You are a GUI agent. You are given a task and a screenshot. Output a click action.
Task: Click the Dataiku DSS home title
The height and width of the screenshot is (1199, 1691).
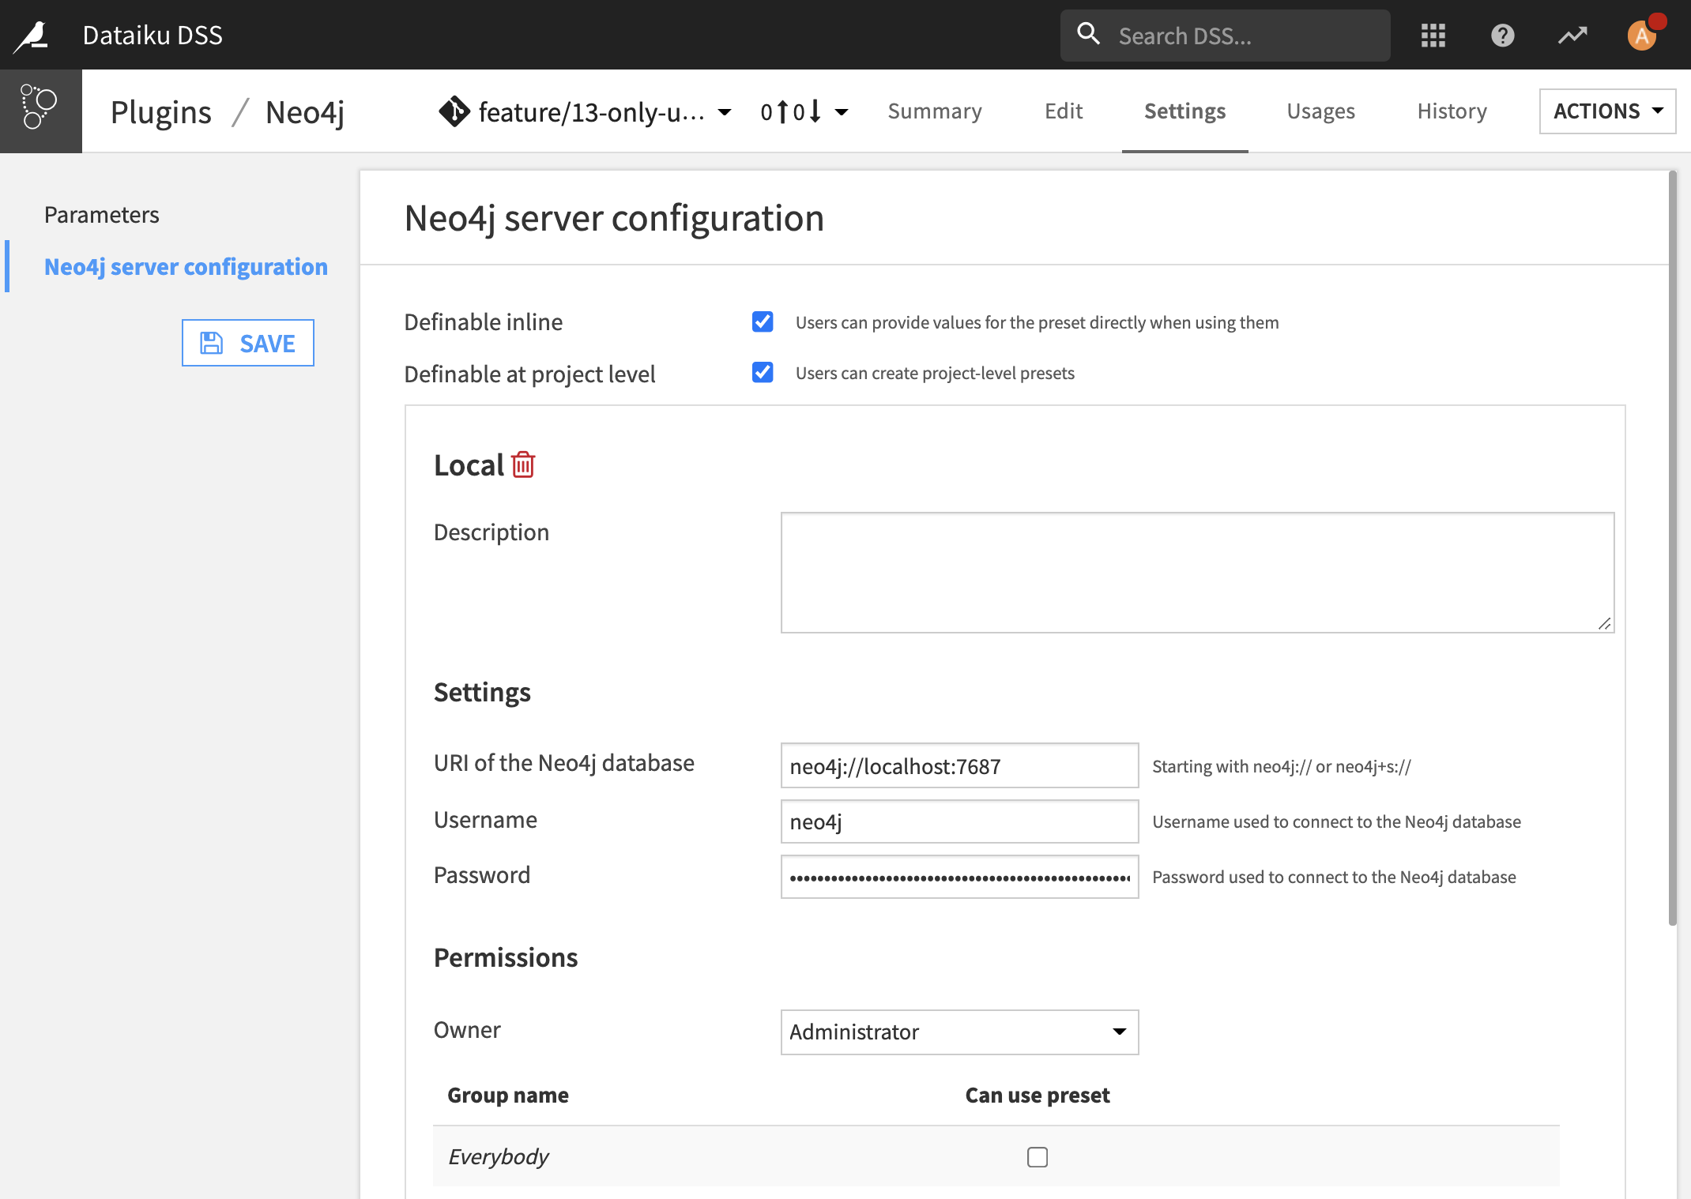coord(153,36)
